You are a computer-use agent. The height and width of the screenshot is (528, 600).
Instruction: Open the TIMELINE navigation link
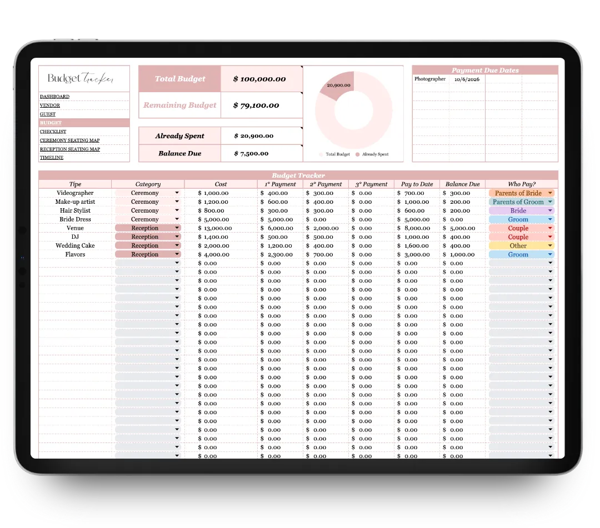[x=52, y=158]
